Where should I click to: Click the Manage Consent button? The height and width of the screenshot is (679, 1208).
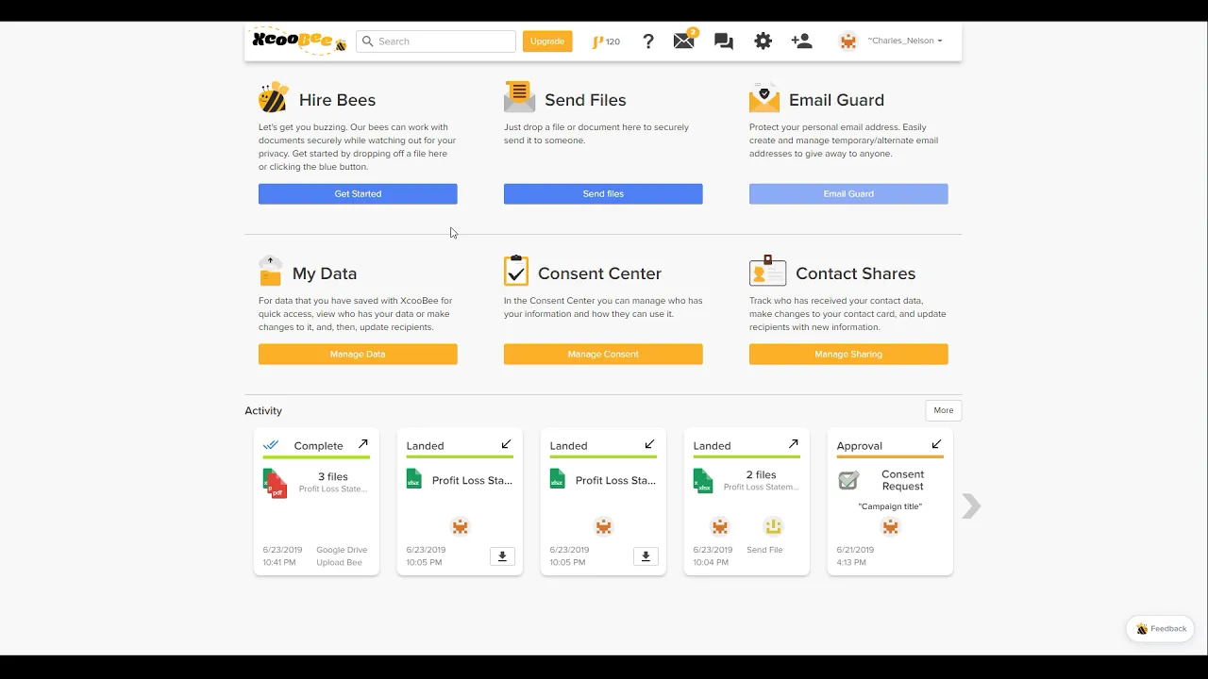coord(603,354)
